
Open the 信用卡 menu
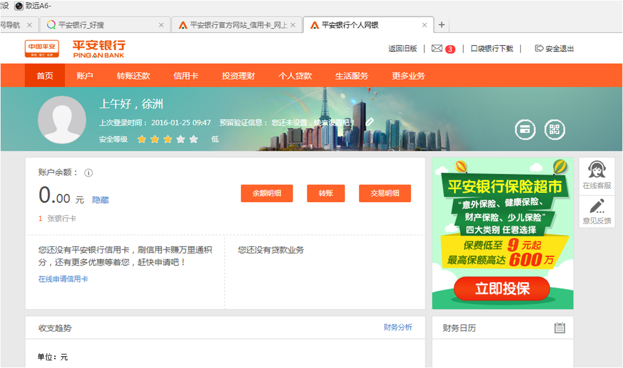(x=186, y=76)
